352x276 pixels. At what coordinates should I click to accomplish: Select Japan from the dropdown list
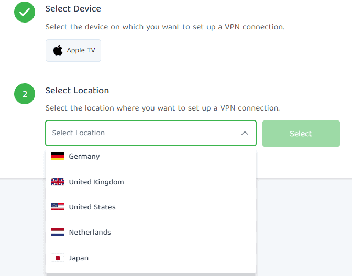[79, 258]
